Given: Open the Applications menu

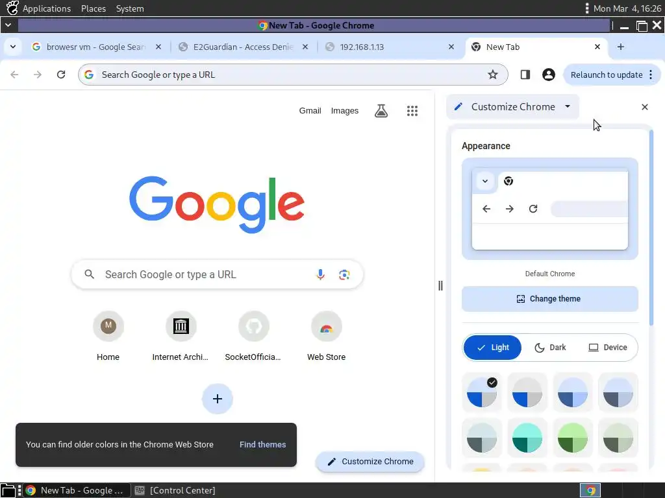Looking at the screenshot, I should point(47,8).
